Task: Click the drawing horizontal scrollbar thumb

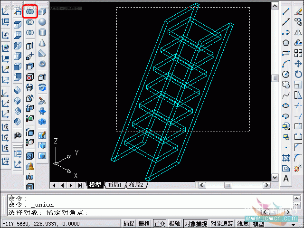Action: click(228, 185)
